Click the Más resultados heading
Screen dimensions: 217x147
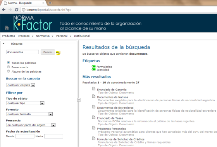coord(96,77)
